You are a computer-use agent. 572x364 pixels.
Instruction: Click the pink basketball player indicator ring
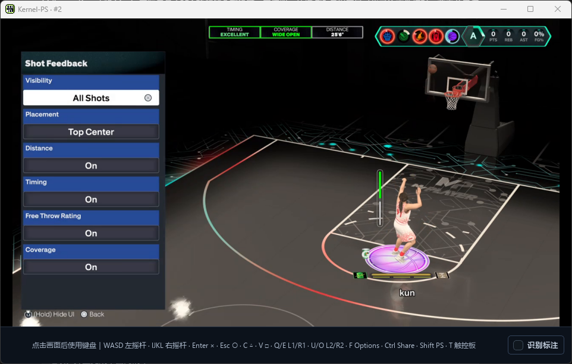point(397,259)
